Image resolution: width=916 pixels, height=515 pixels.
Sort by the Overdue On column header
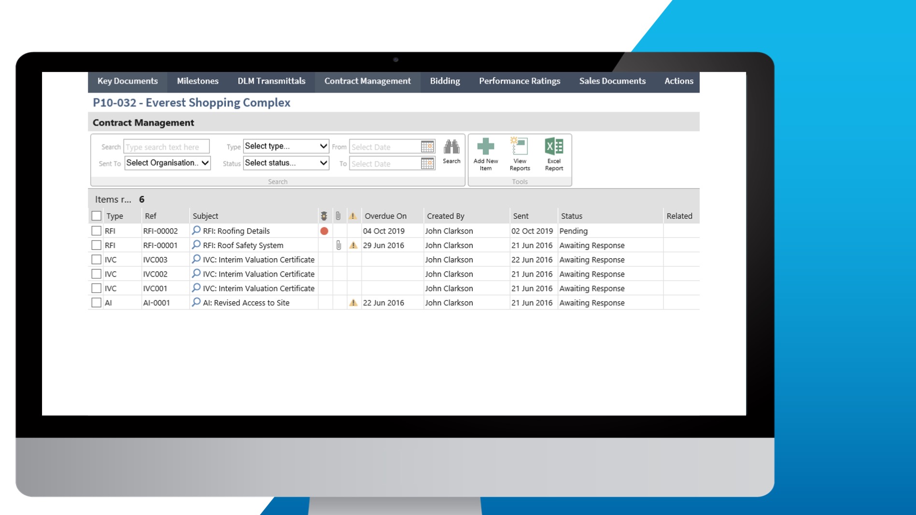tap(385, 216)
